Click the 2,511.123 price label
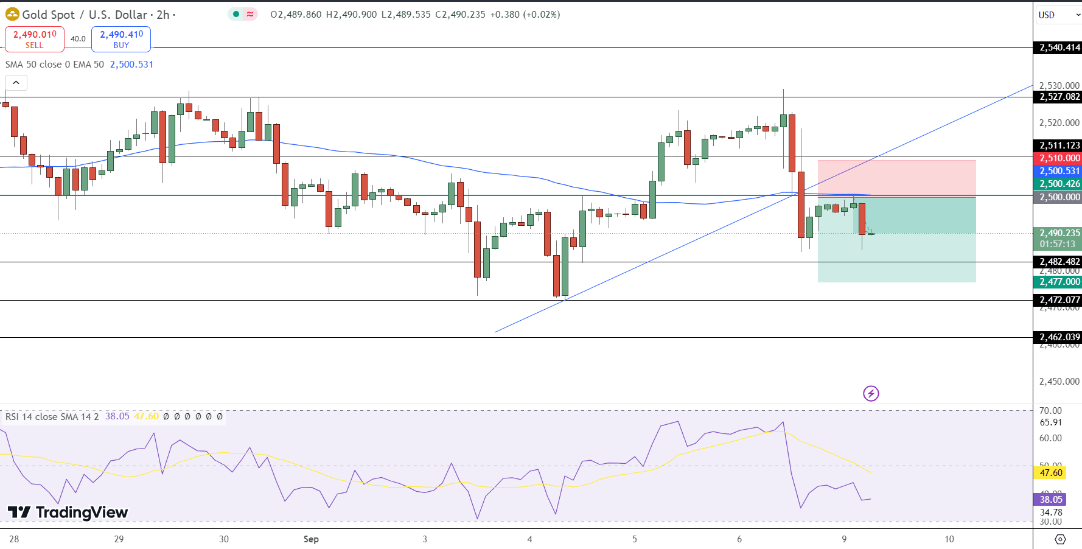 coord(1058,145)
